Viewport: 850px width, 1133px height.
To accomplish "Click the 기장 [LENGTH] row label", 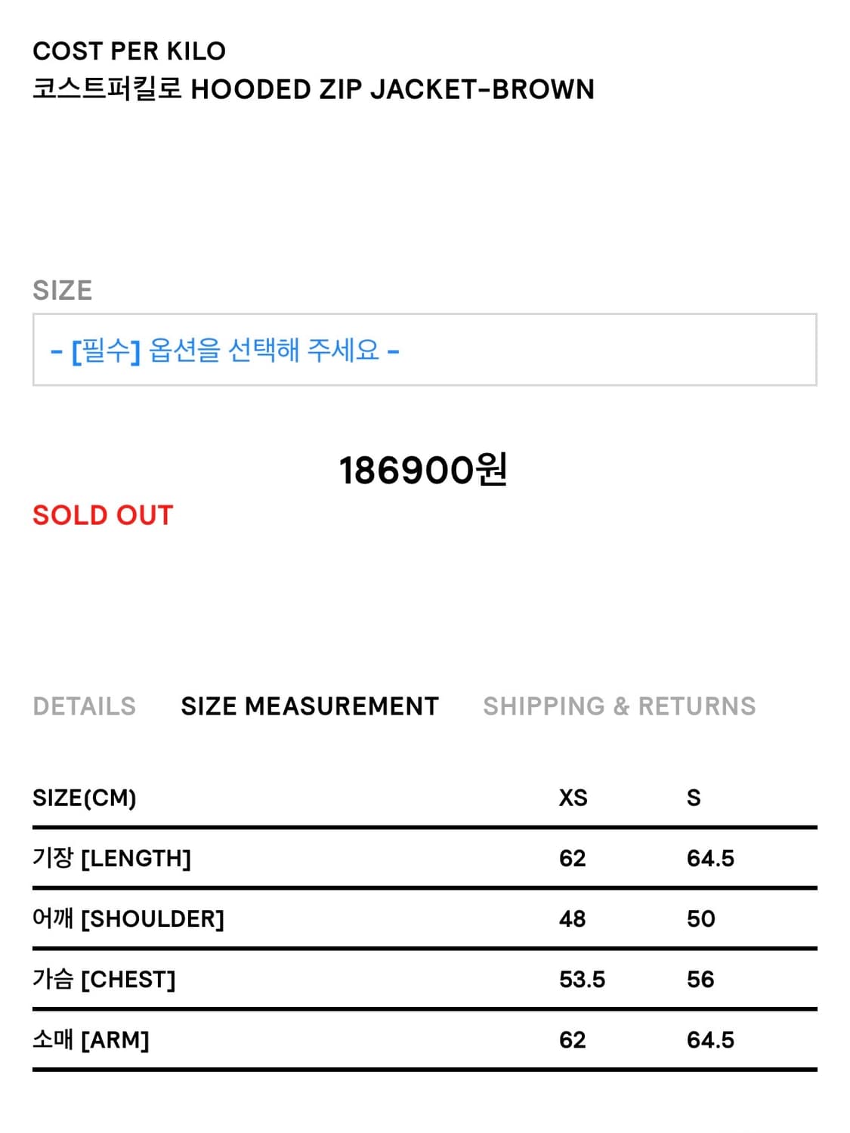I will click(113, 857).
